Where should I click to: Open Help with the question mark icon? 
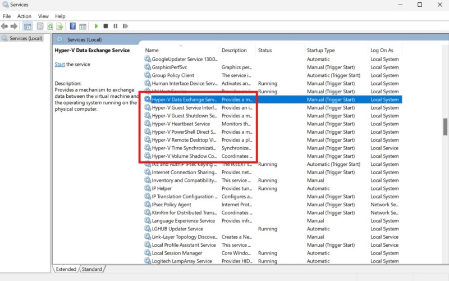[x=73, y=26]
